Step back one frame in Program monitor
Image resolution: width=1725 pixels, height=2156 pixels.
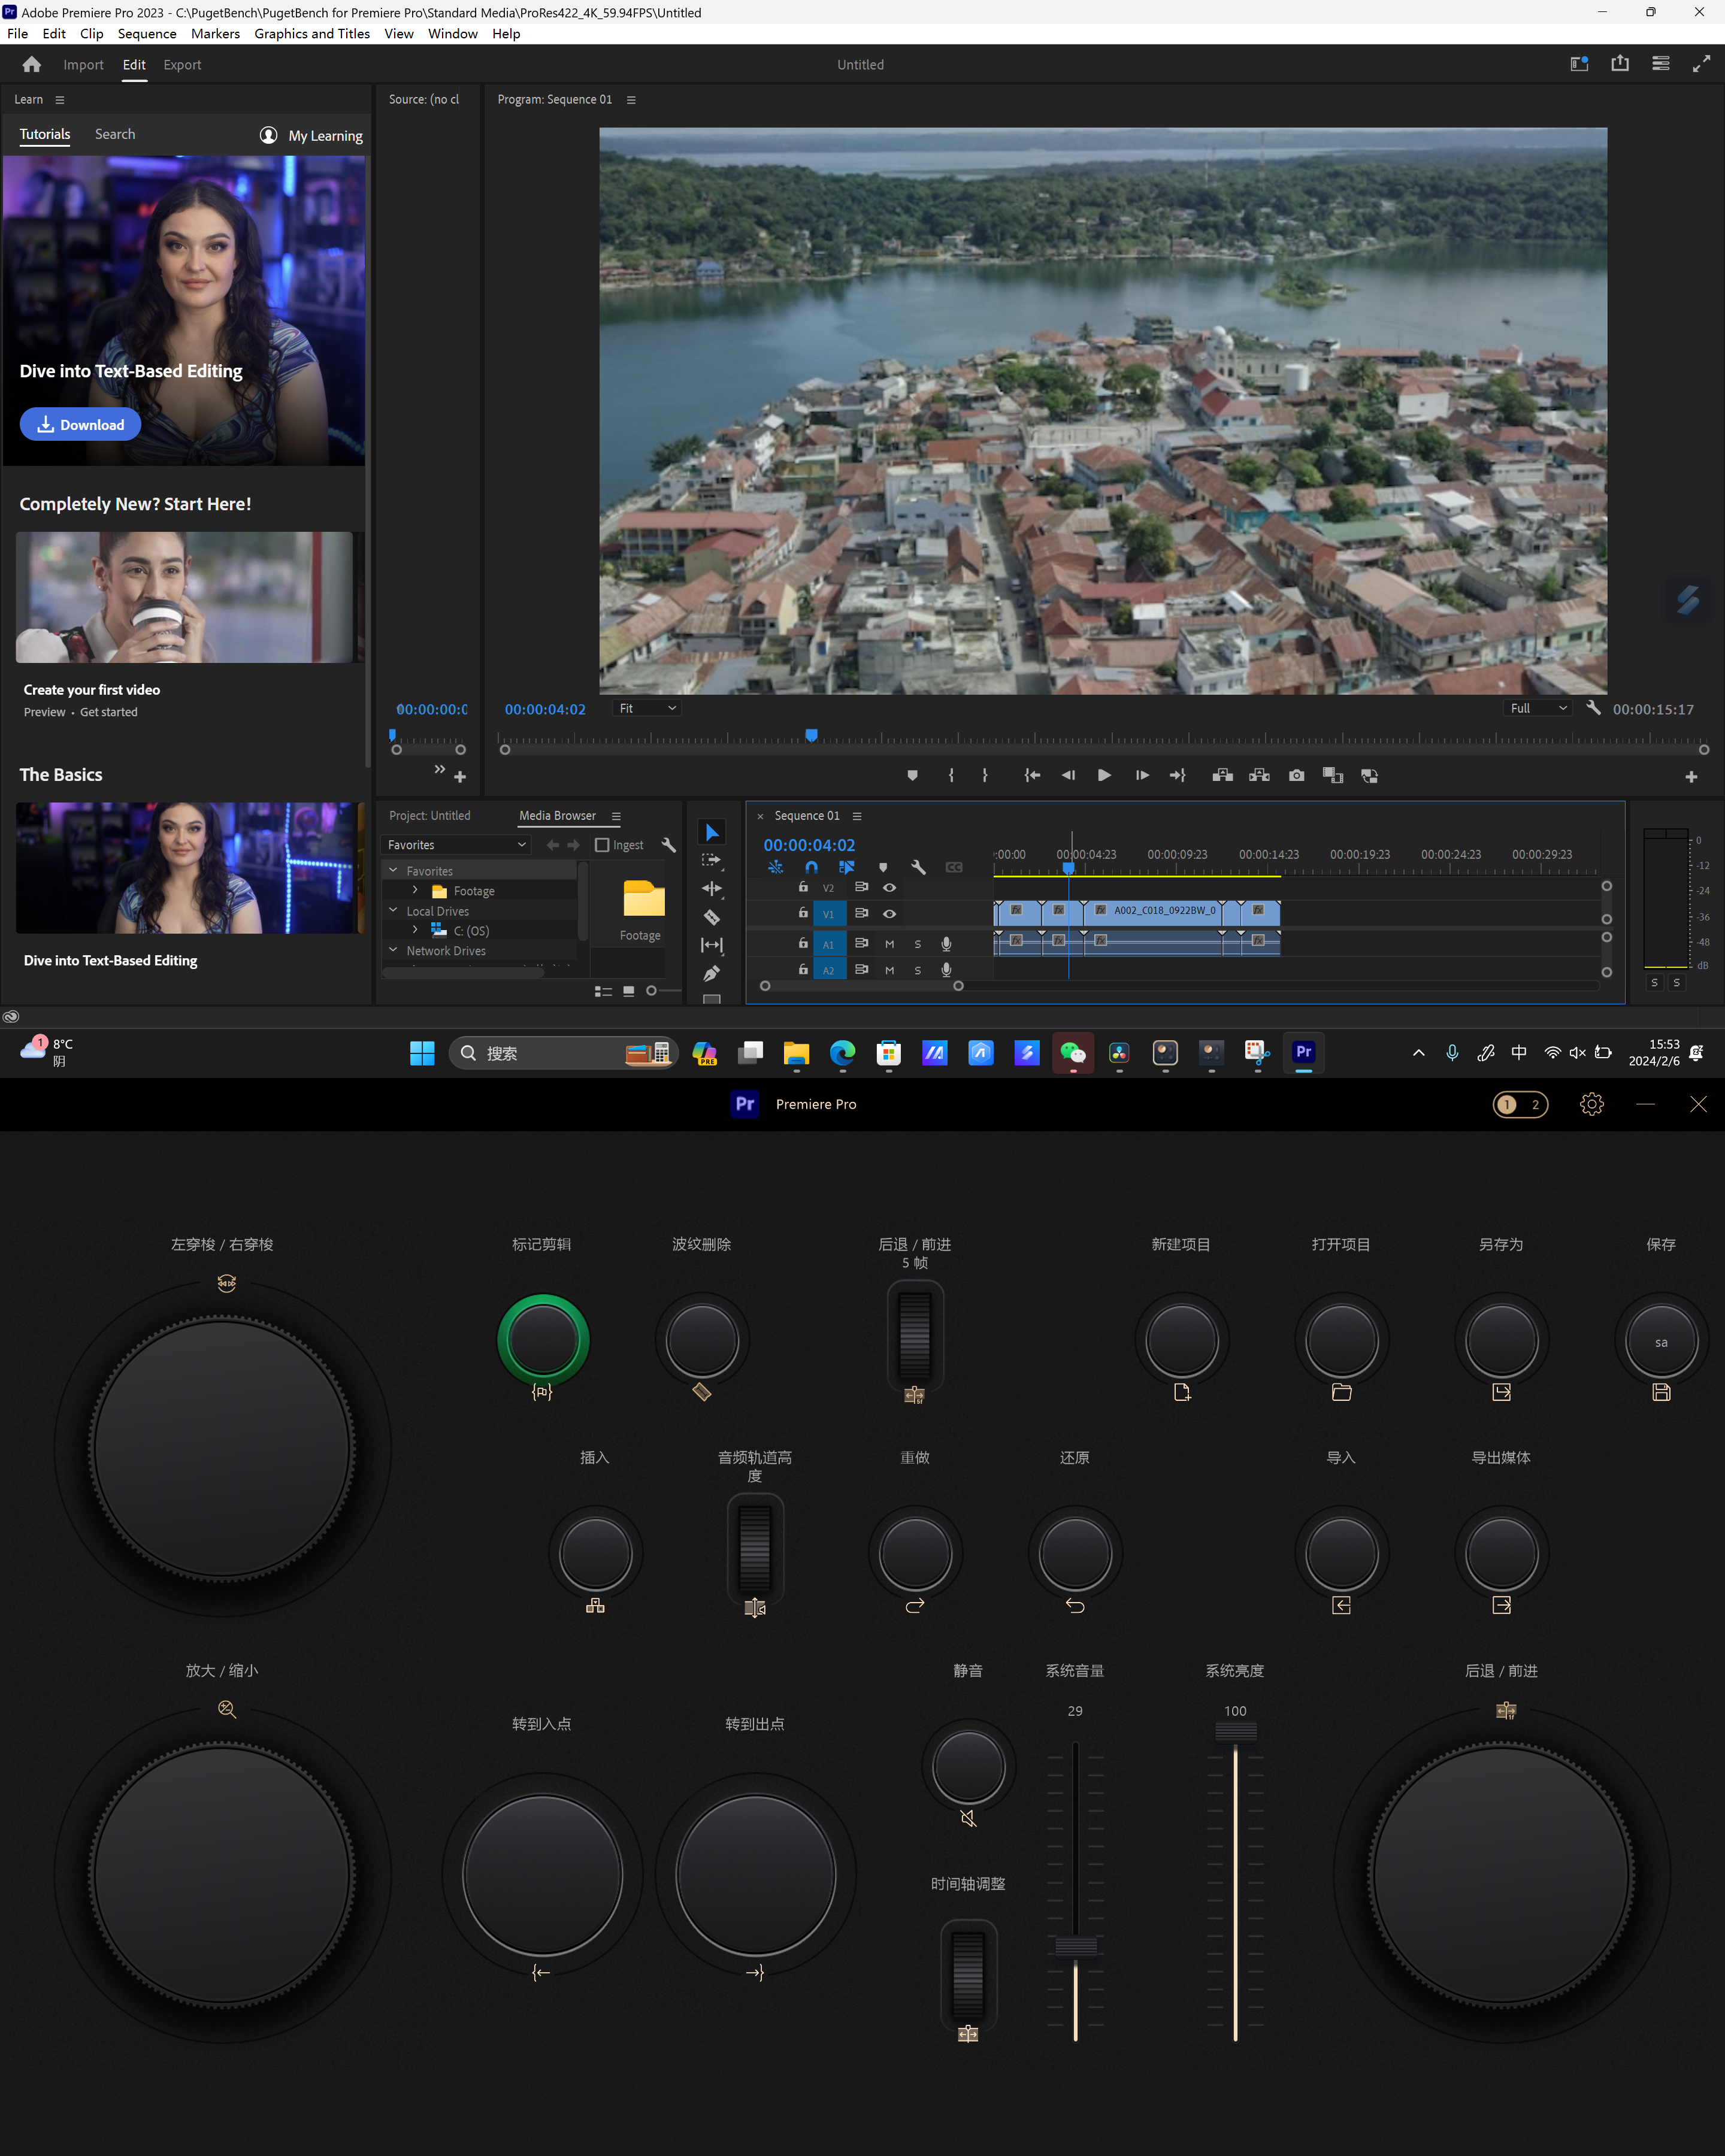tap(1068, 775)
